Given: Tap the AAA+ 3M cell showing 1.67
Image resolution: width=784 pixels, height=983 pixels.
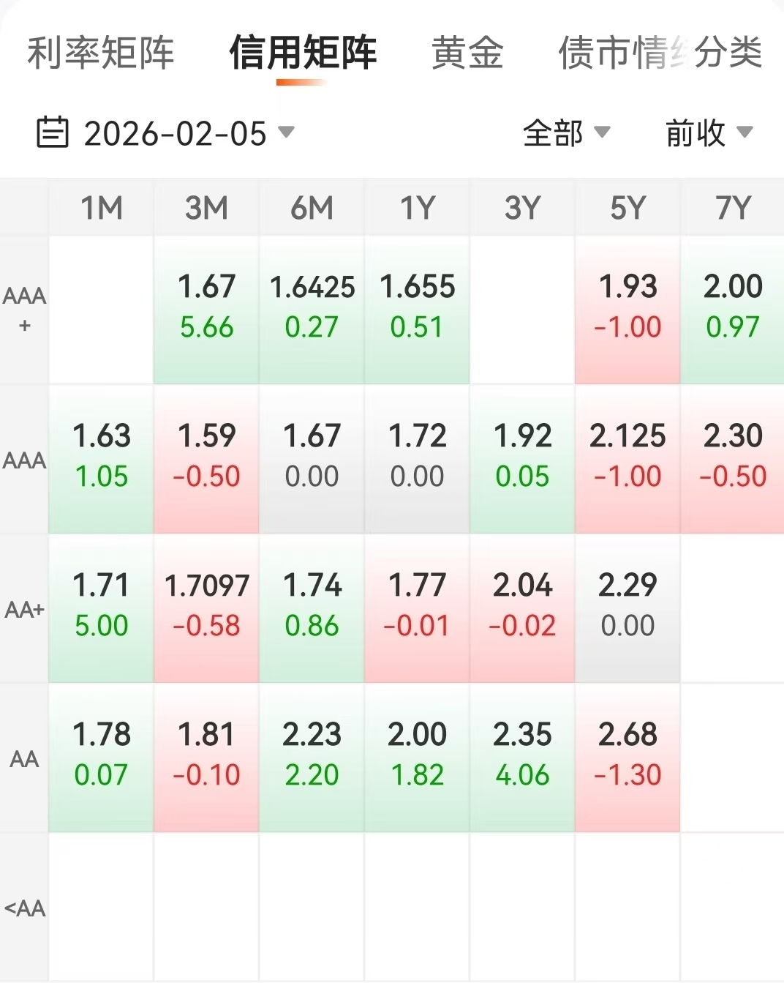Looking at the screenshot, I should coord(206,307).
